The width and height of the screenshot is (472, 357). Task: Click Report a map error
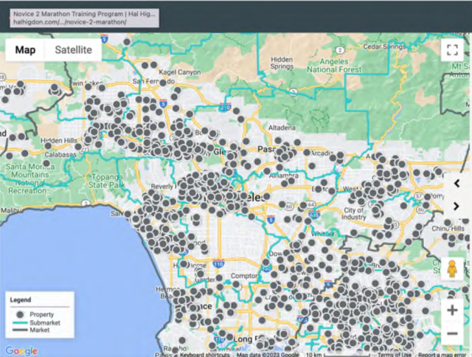(x=442, y=353)
